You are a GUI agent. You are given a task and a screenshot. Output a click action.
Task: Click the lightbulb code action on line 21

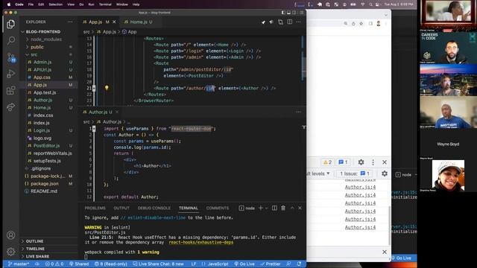click(107, 88)
